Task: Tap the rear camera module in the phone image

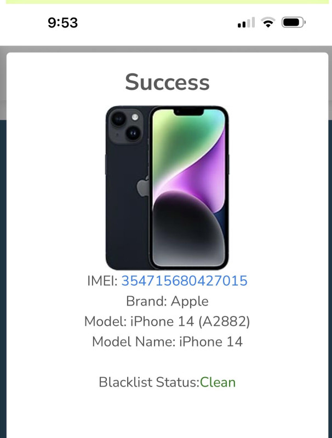Action: [126, 125]
